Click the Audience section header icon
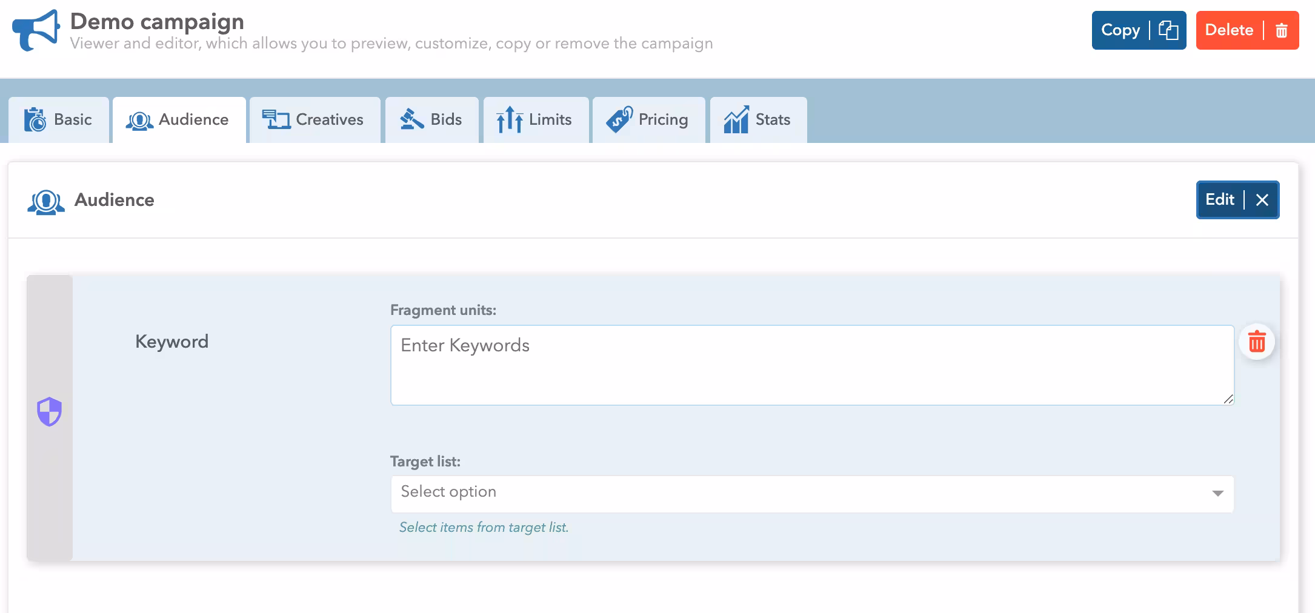Image resolution: width=1315 pixels, height=613 pixels. tap(46, 201)
